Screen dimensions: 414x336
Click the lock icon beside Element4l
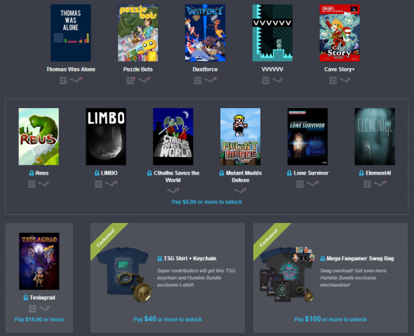[x=361, y=173]
